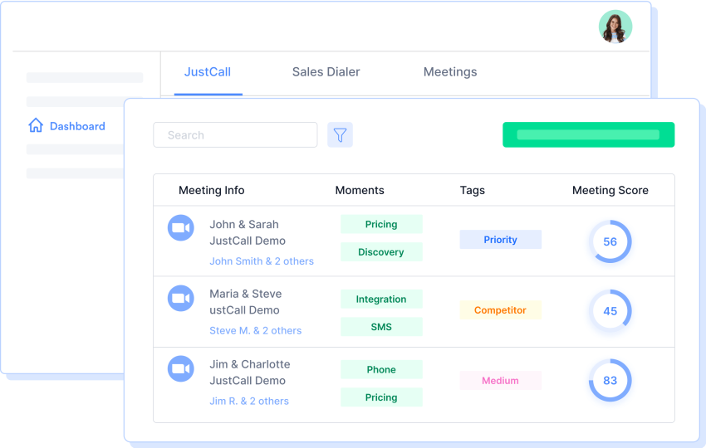Screen dimensions: 706x448
Task: Select the Competitor tag
Action: point(500,310)
